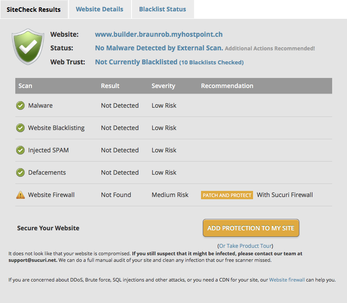
Task: Select the Malware scan label
Action: (x=40, y=106)
